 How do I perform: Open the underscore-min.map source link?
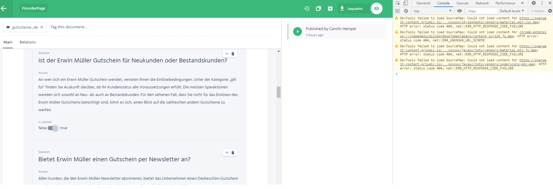(x=473, y=62)
